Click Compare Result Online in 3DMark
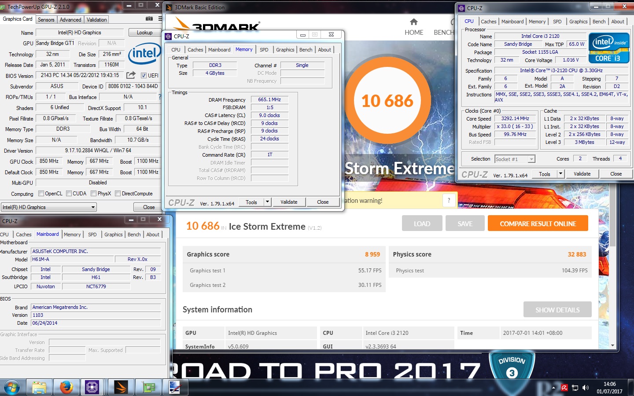This screenshot has width=634, height=396. [x=538, y=224]
